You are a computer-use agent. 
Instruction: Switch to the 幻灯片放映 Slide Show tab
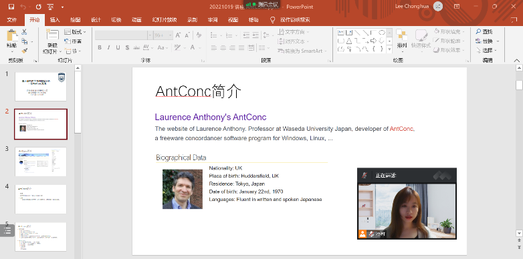coord(164,20)
